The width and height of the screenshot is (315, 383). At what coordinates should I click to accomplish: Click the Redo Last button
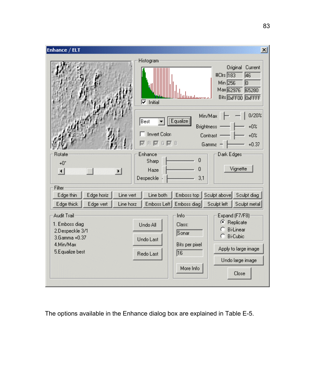[148, 254]
